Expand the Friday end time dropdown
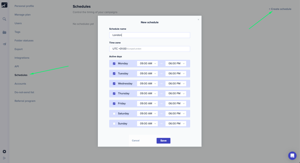Image resolution: width=300 pixels, height=163 pixels. 176,104
